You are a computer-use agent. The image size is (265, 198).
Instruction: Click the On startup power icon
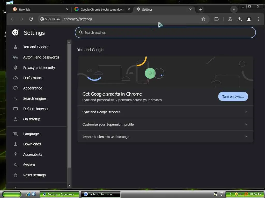15,119
